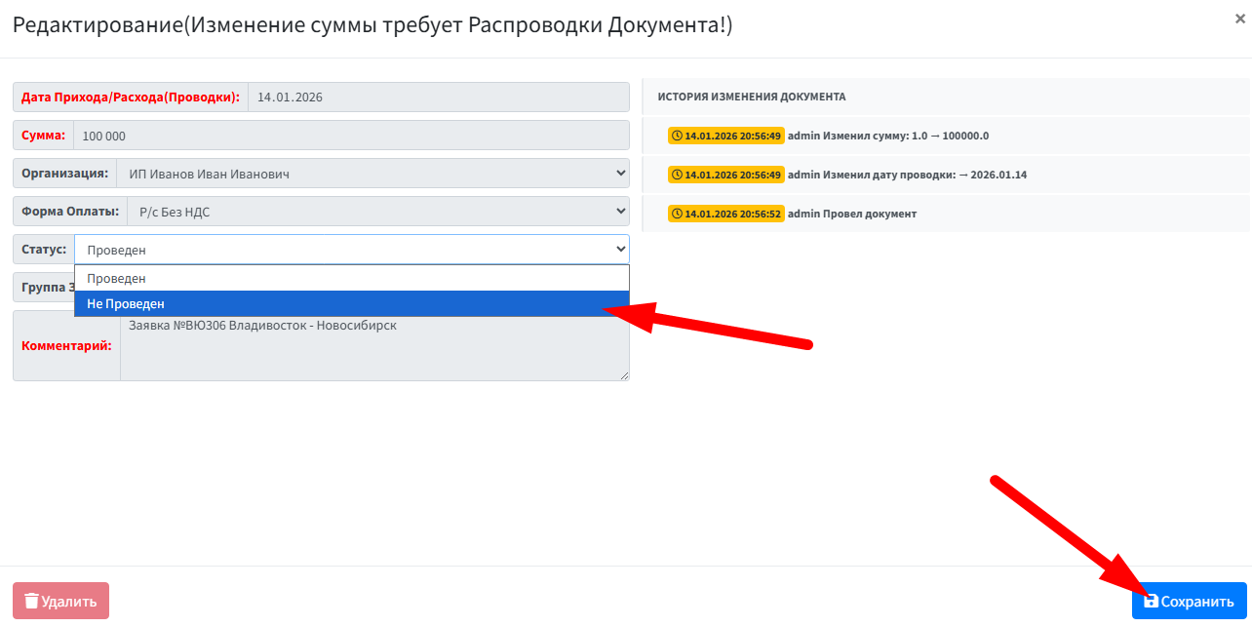Click clock icon on sum change entry
The image size is (1252, 627).
tap(677, 136)
